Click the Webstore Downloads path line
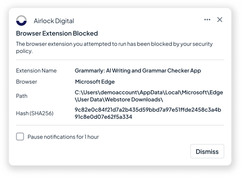The width and height of the screenshot is (242, 177). click(119, 99)
